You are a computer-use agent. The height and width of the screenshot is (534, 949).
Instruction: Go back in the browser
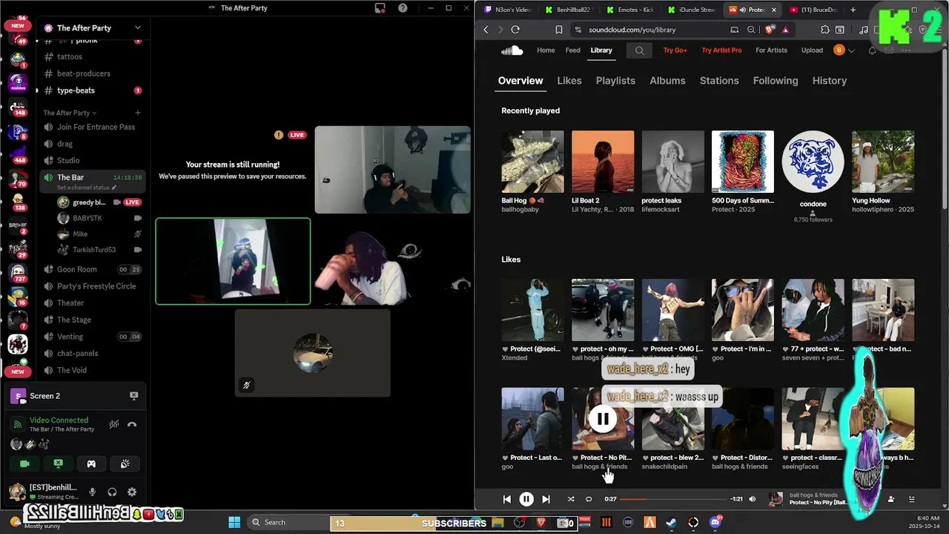tap(486, 30)
